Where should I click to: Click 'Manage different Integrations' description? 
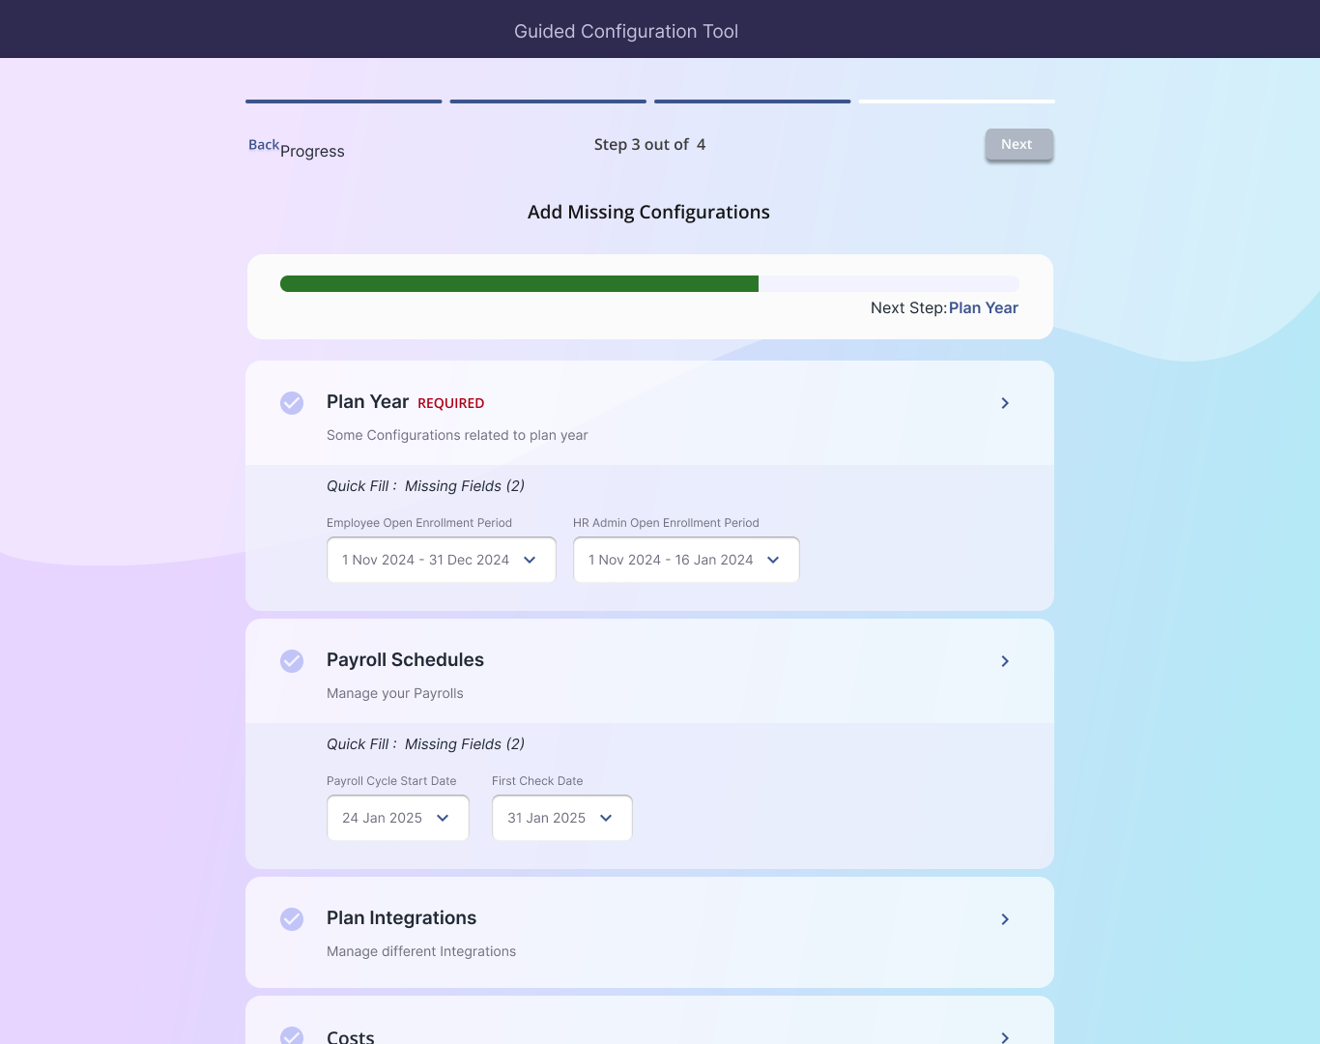pyautogui.click(x=421, y=951)
